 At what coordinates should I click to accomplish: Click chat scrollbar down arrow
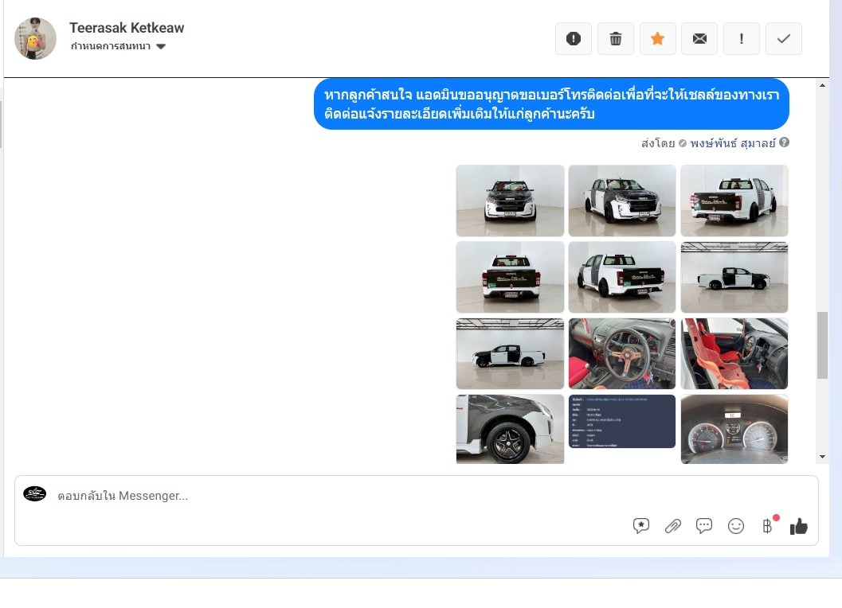(x=822, y=457)
